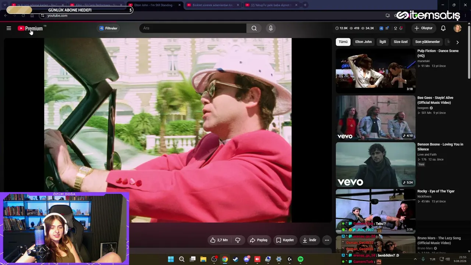The height and width of the screenshot is (265, 471).
Task: Click the youtube.com address bar
Action: pyautogui.click(x=210, y=15)
